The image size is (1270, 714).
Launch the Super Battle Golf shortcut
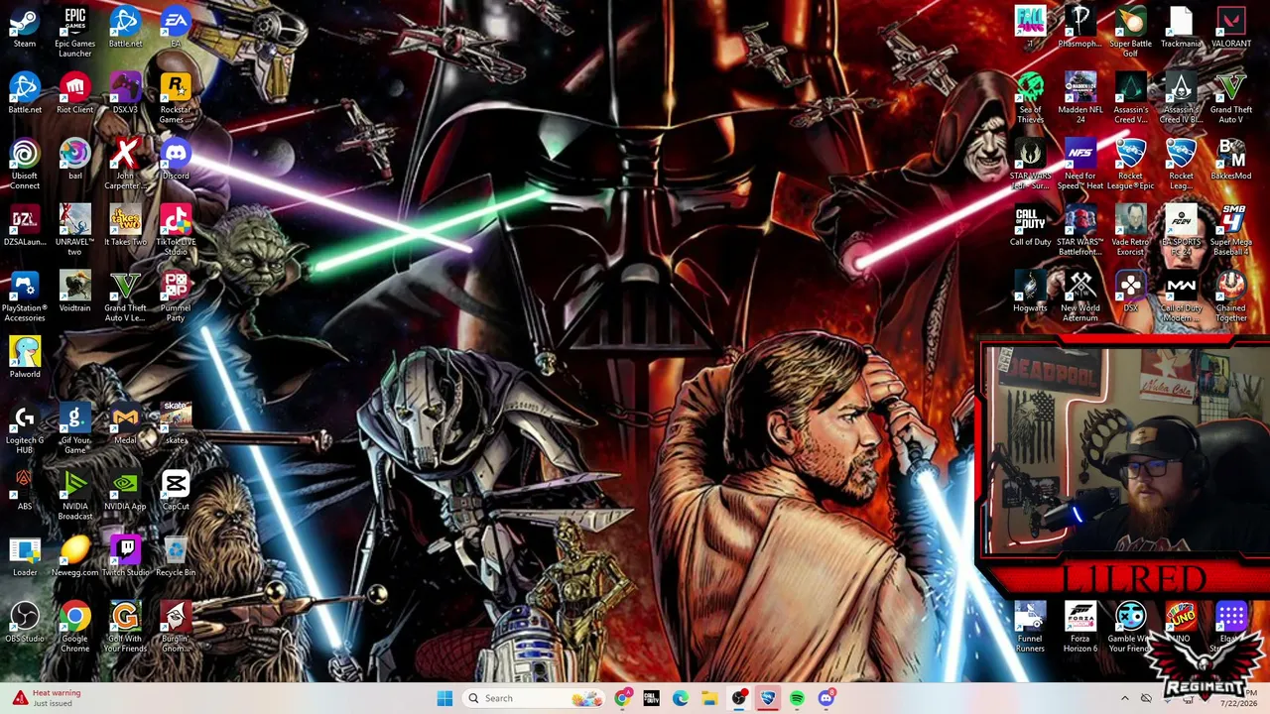coord(1131,32)
